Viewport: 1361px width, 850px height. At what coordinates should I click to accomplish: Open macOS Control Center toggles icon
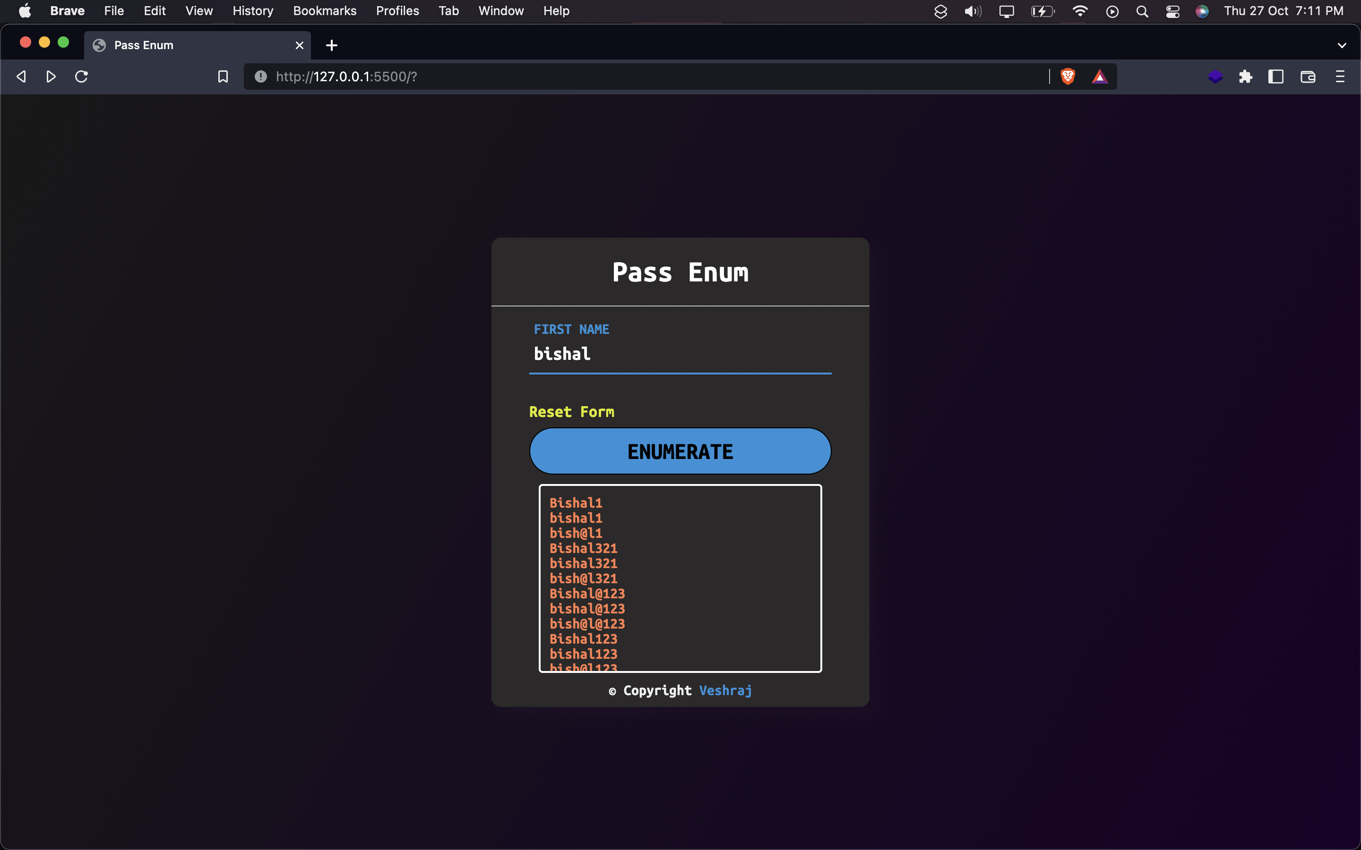(1172, 11)
